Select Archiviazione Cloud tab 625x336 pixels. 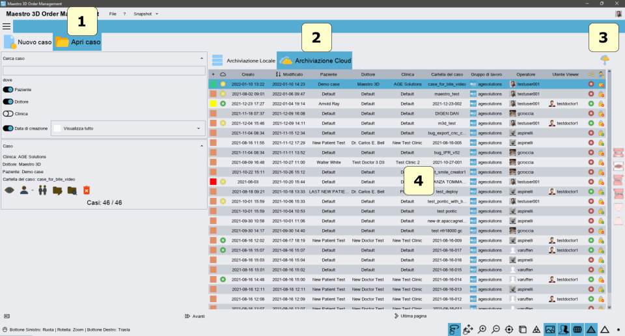click(314, 61)
